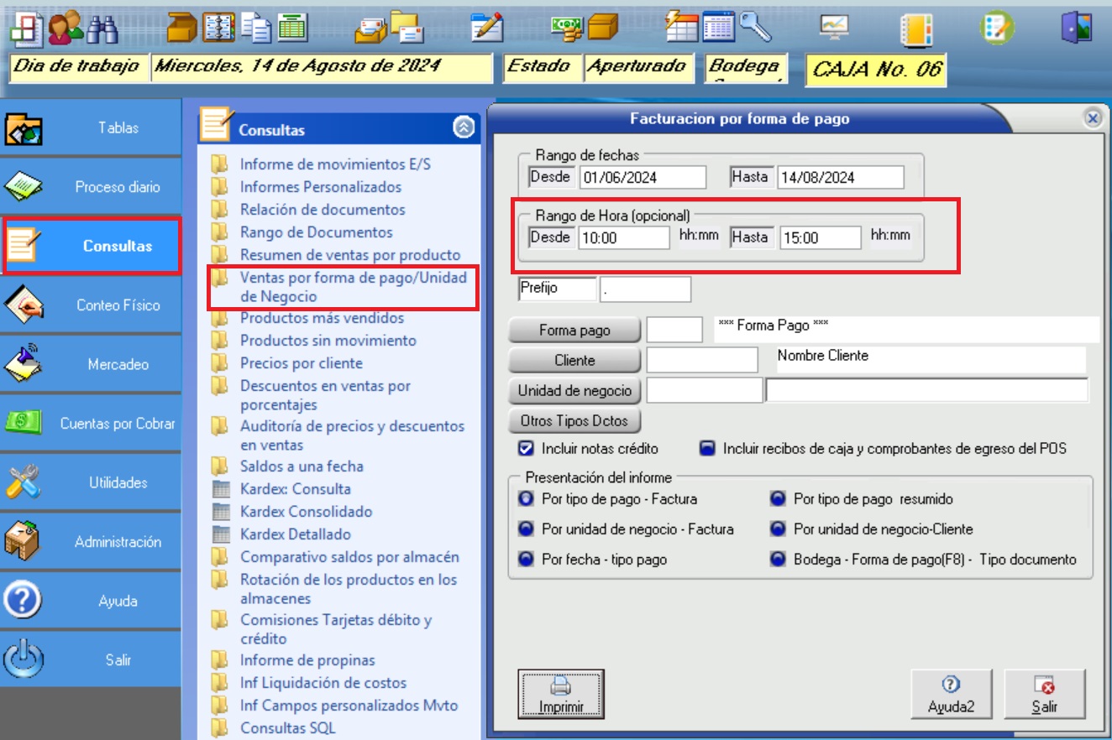Open the pencil and notepad edit icon
Viewport: 1112px width, 740px height.
[487, 29]
